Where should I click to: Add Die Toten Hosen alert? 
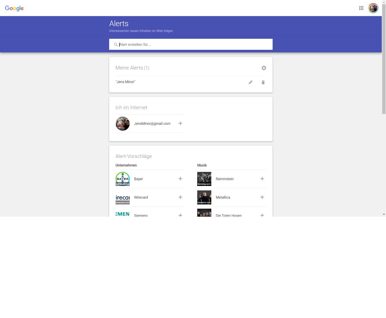tap(262, 215)
